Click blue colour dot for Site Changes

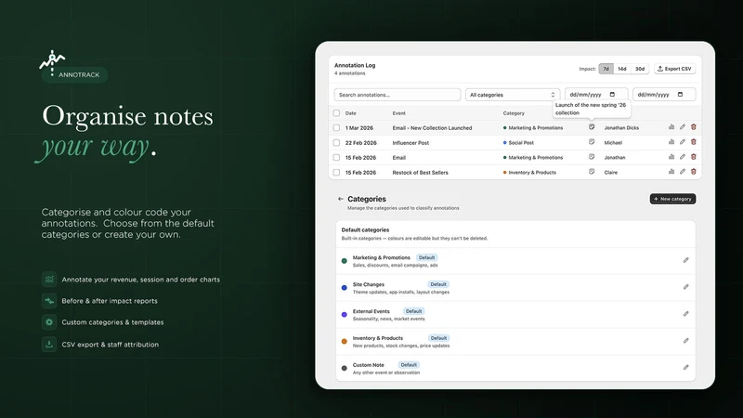point(344,288)
